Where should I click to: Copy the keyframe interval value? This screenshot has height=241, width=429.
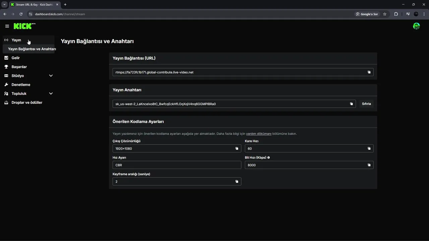(x=237, y=181)
